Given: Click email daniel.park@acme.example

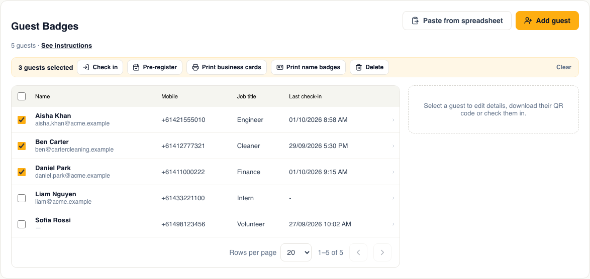Looking at the screenshot, I should pyautogui.click(x=73, y=175).
